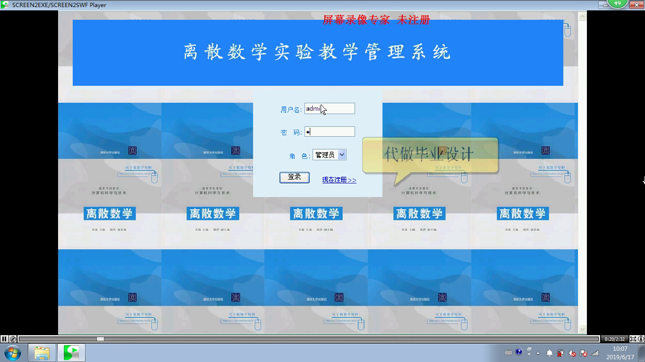
Task: Click the network signal bars icon
Action: [x=595, y=353]
